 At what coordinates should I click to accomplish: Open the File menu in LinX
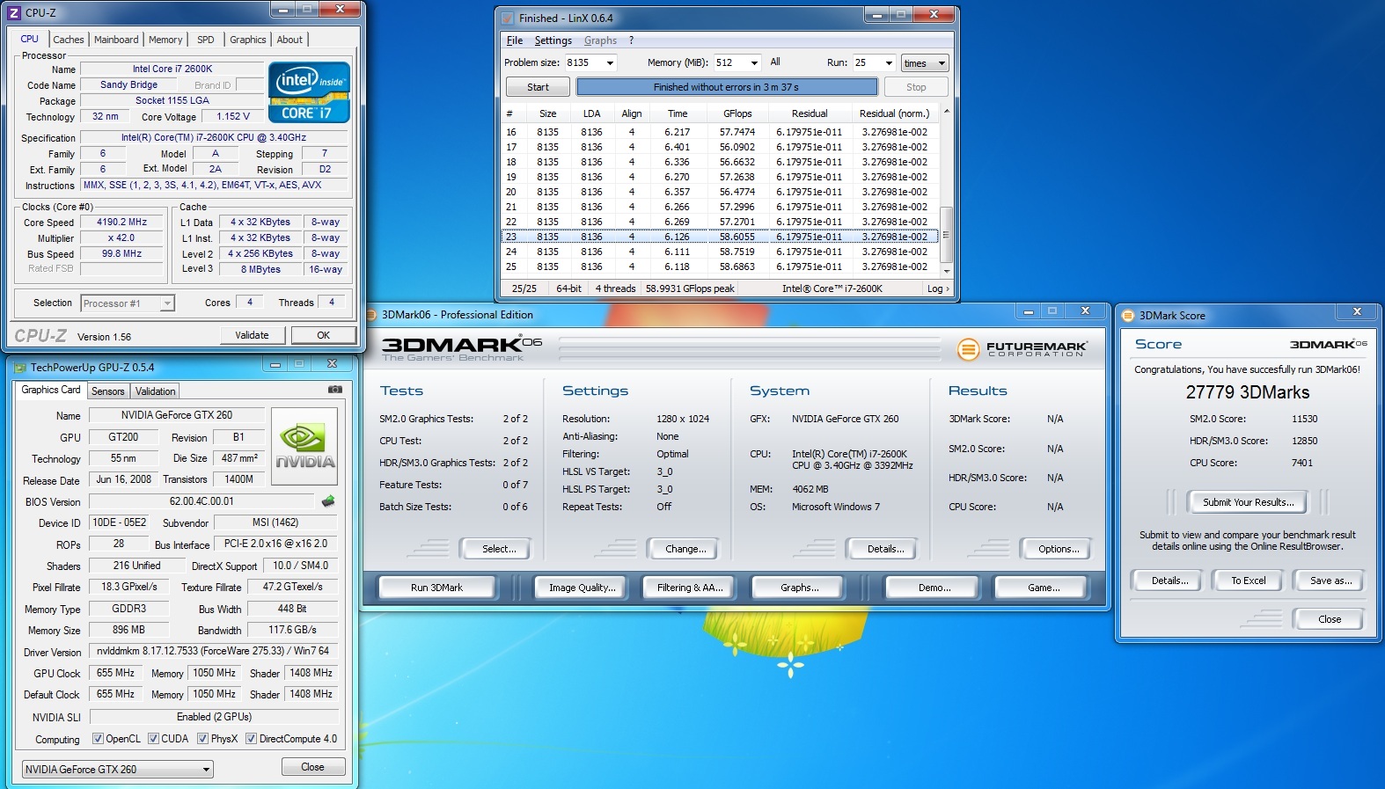(x=515, y=40)
